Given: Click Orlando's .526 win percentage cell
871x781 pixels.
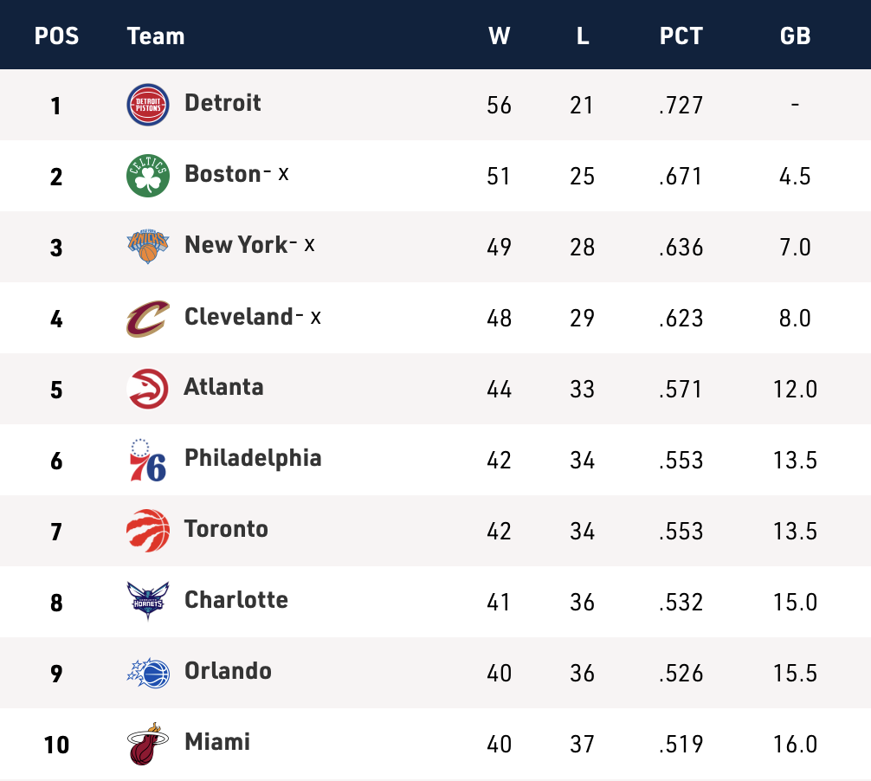Looking at the screenshot, I should tap(681, 673).
